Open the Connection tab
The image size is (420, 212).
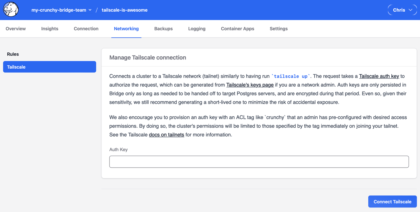click(x=86, y=29)
